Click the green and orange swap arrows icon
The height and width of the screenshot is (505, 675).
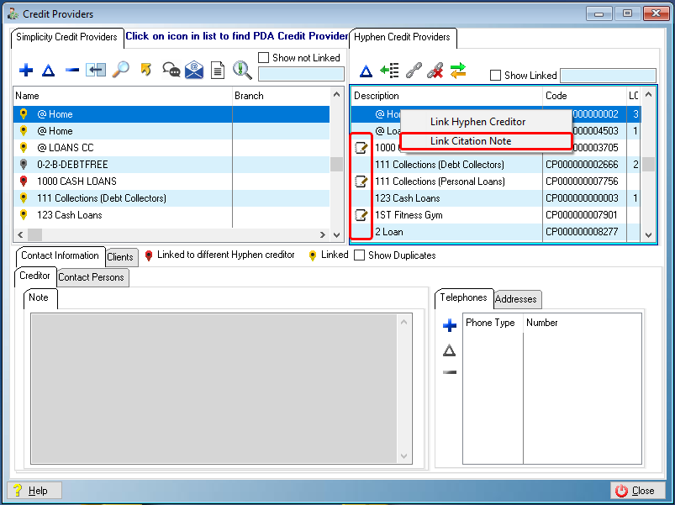(x=458, y=71)
